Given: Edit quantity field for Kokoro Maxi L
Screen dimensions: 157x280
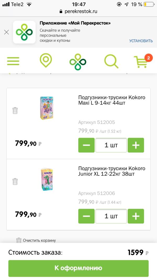Looking at the screenshot, I should click(x=111, y=145).
